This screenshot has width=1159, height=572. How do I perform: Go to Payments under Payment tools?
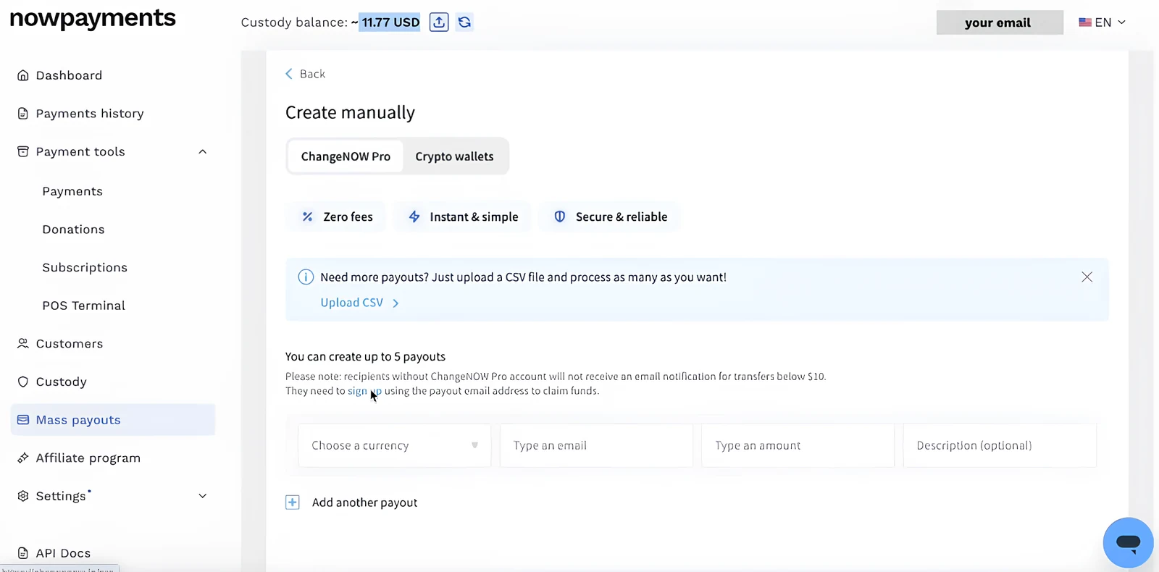(72, 191)
